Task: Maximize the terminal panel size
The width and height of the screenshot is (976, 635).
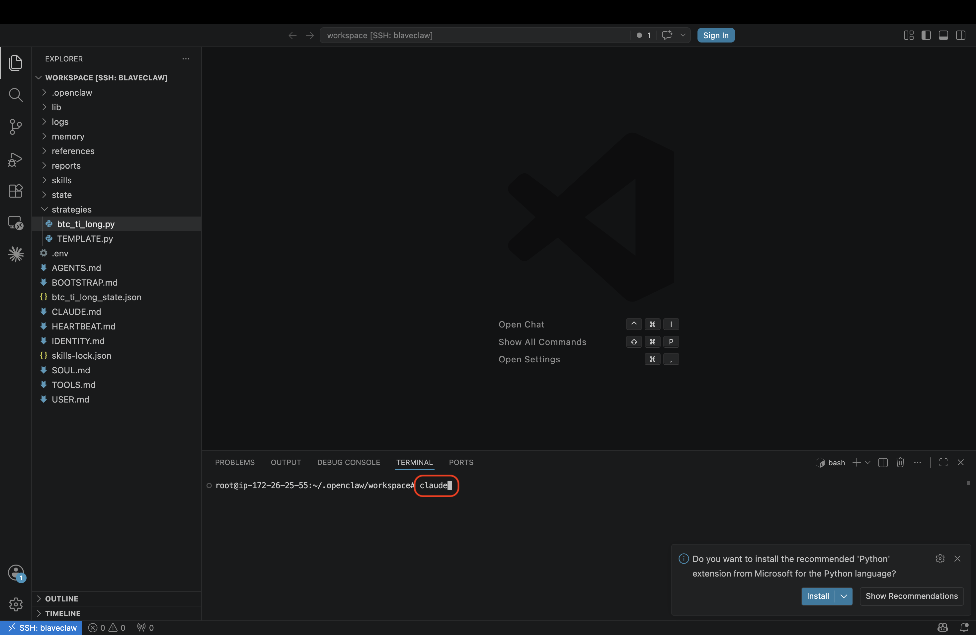Action: click(x=943, y=462)
